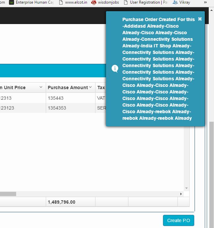Click the grid's scroll right arrow
The image size is (214, 228).
point(181,194)
